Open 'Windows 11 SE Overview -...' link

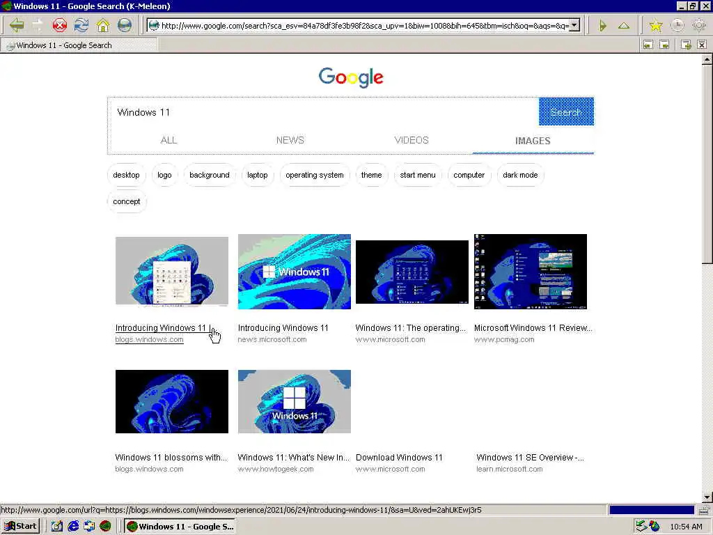pyautogui.click(x=530, y=458)
